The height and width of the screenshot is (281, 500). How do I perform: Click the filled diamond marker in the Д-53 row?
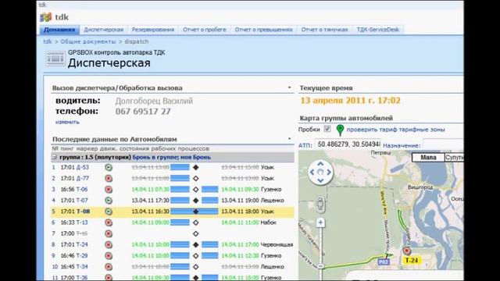[196, 167]
